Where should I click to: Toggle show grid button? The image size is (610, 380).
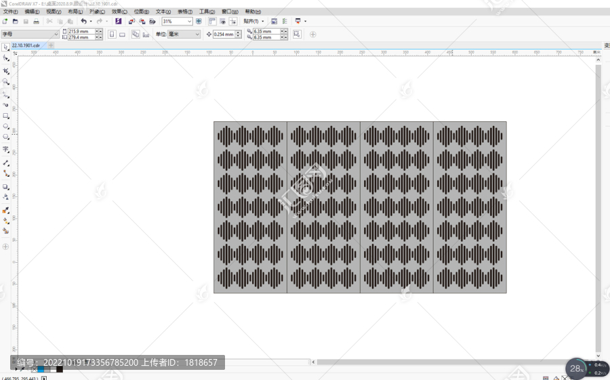[x=222, y=22]
